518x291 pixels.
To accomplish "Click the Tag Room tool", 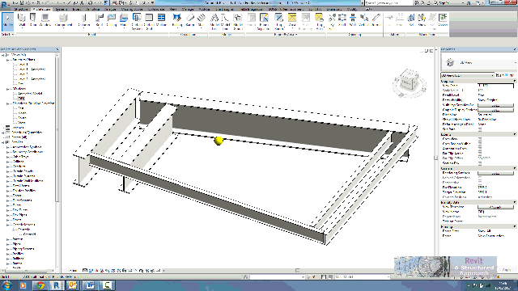I will pos(278,22).
